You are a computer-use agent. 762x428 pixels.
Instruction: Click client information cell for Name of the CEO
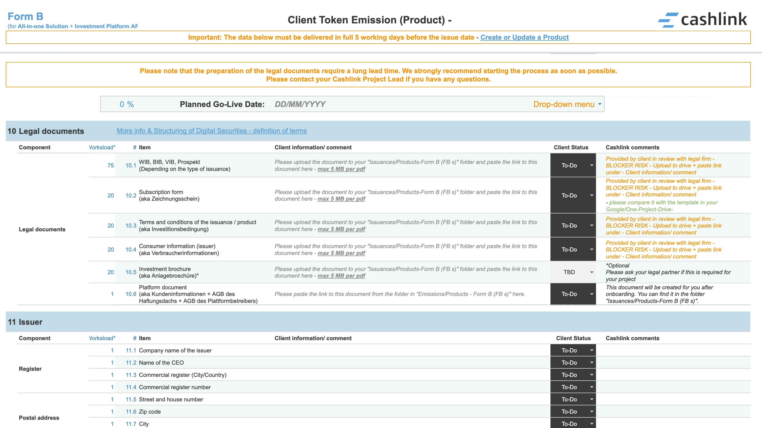point(411,362)
